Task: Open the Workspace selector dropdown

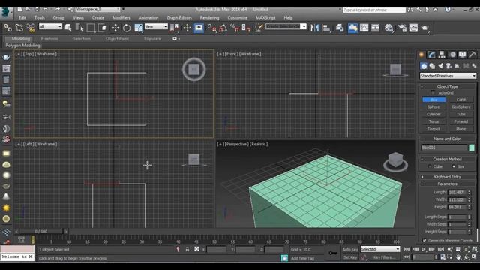Action: click(97, 10)
